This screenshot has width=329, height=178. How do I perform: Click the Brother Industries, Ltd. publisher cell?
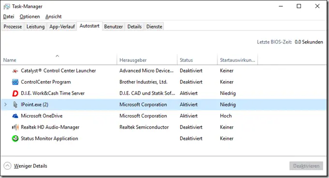tap(143, 82)
